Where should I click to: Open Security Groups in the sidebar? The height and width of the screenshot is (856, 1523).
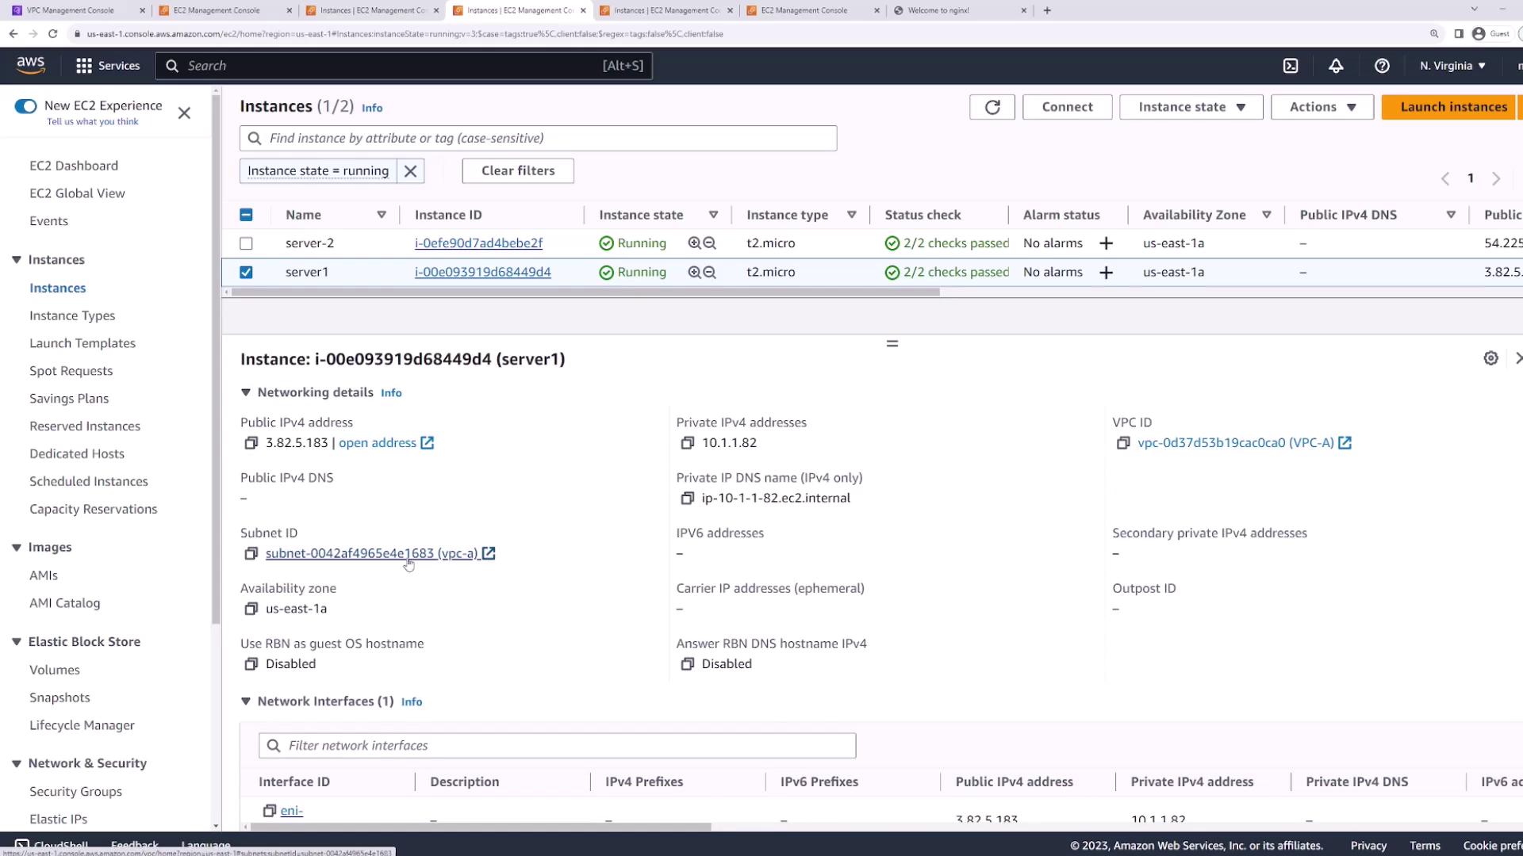75,791
